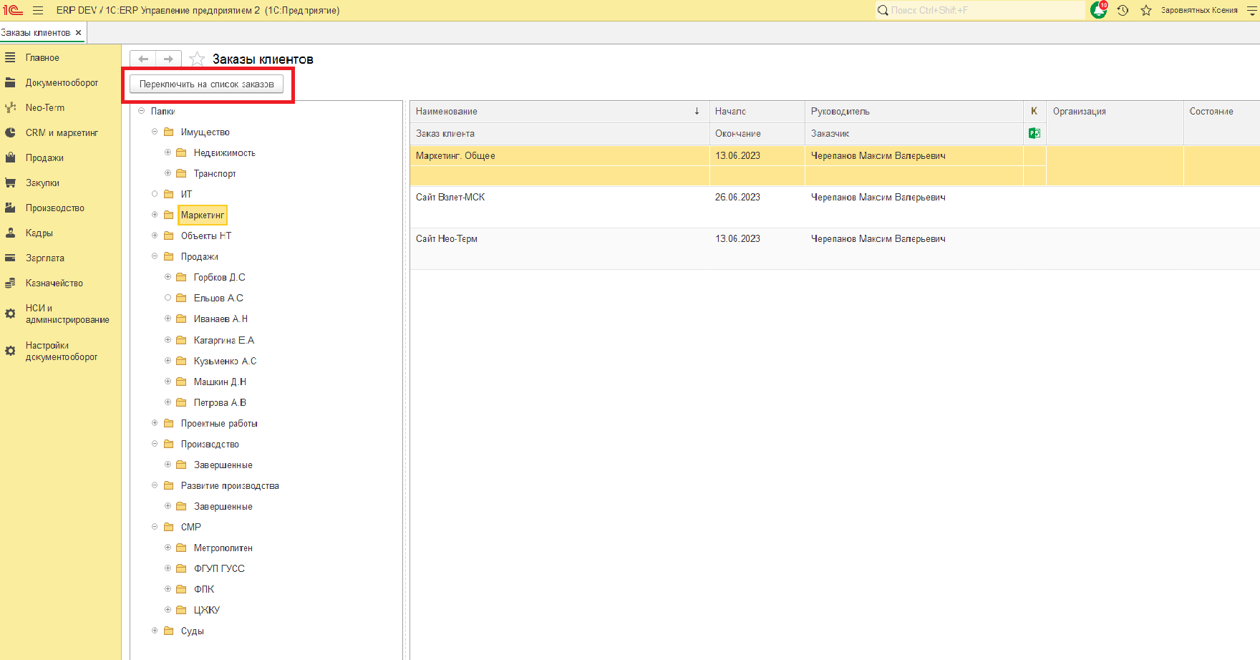
Task: Open CRM и маркетинг section
Action: [62, 132]
